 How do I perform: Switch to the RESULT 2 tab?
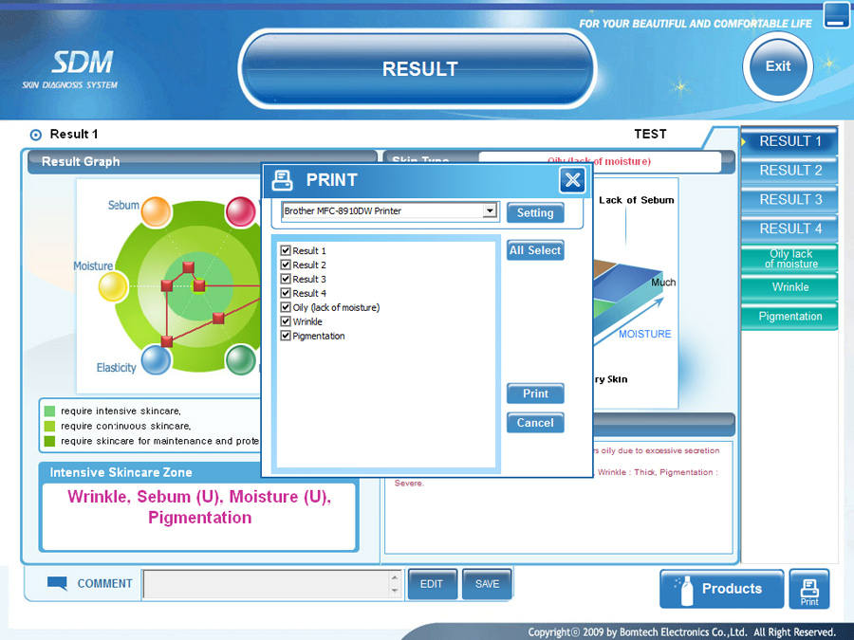click(x=789, y=171)
